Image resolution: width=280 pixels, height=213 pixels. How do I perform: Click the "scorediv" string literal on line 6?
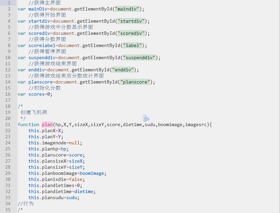131,33
